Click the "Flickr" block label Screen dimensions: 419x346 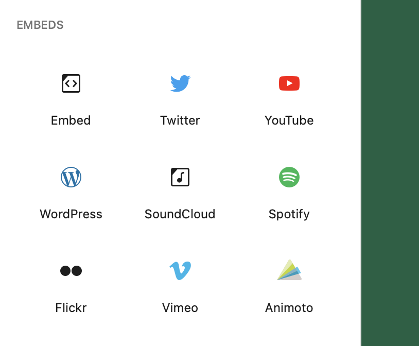[71, 308]
